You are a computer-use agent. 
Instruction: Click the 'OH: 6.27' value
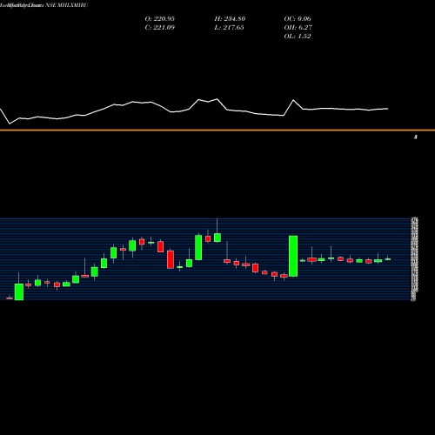[x=298, y=28]
